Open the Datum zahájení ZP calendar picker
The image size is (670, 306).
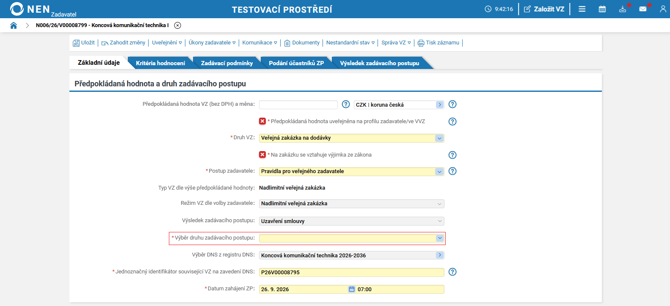tap(352, 289)
